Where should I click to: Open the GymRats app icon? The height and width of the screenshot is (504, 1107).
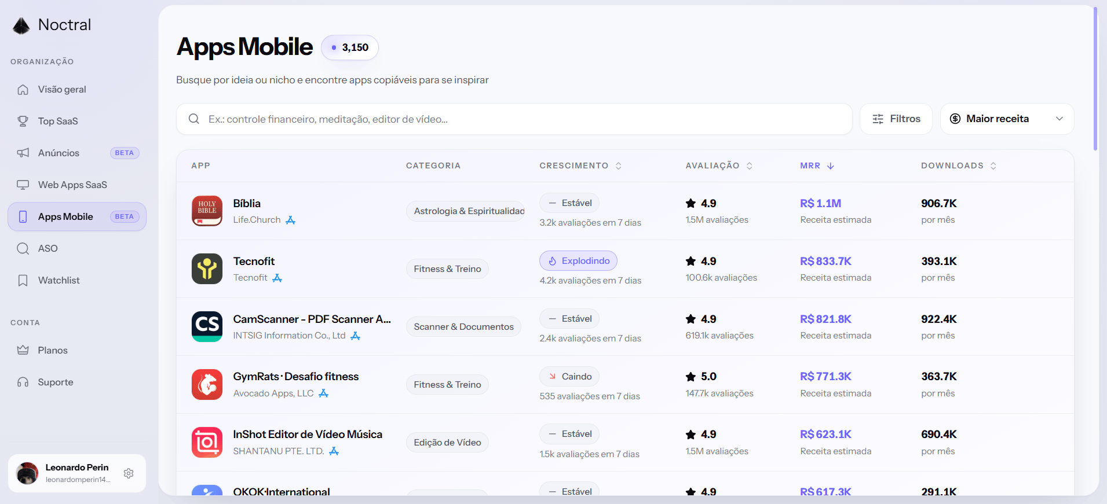pos(207,385)
